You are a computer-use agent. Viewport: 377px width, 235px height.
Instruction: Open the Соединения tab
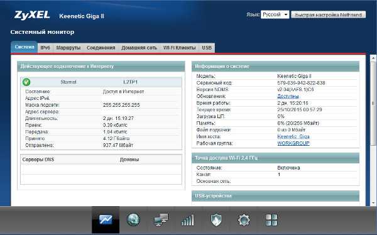[x=101, y=48]
